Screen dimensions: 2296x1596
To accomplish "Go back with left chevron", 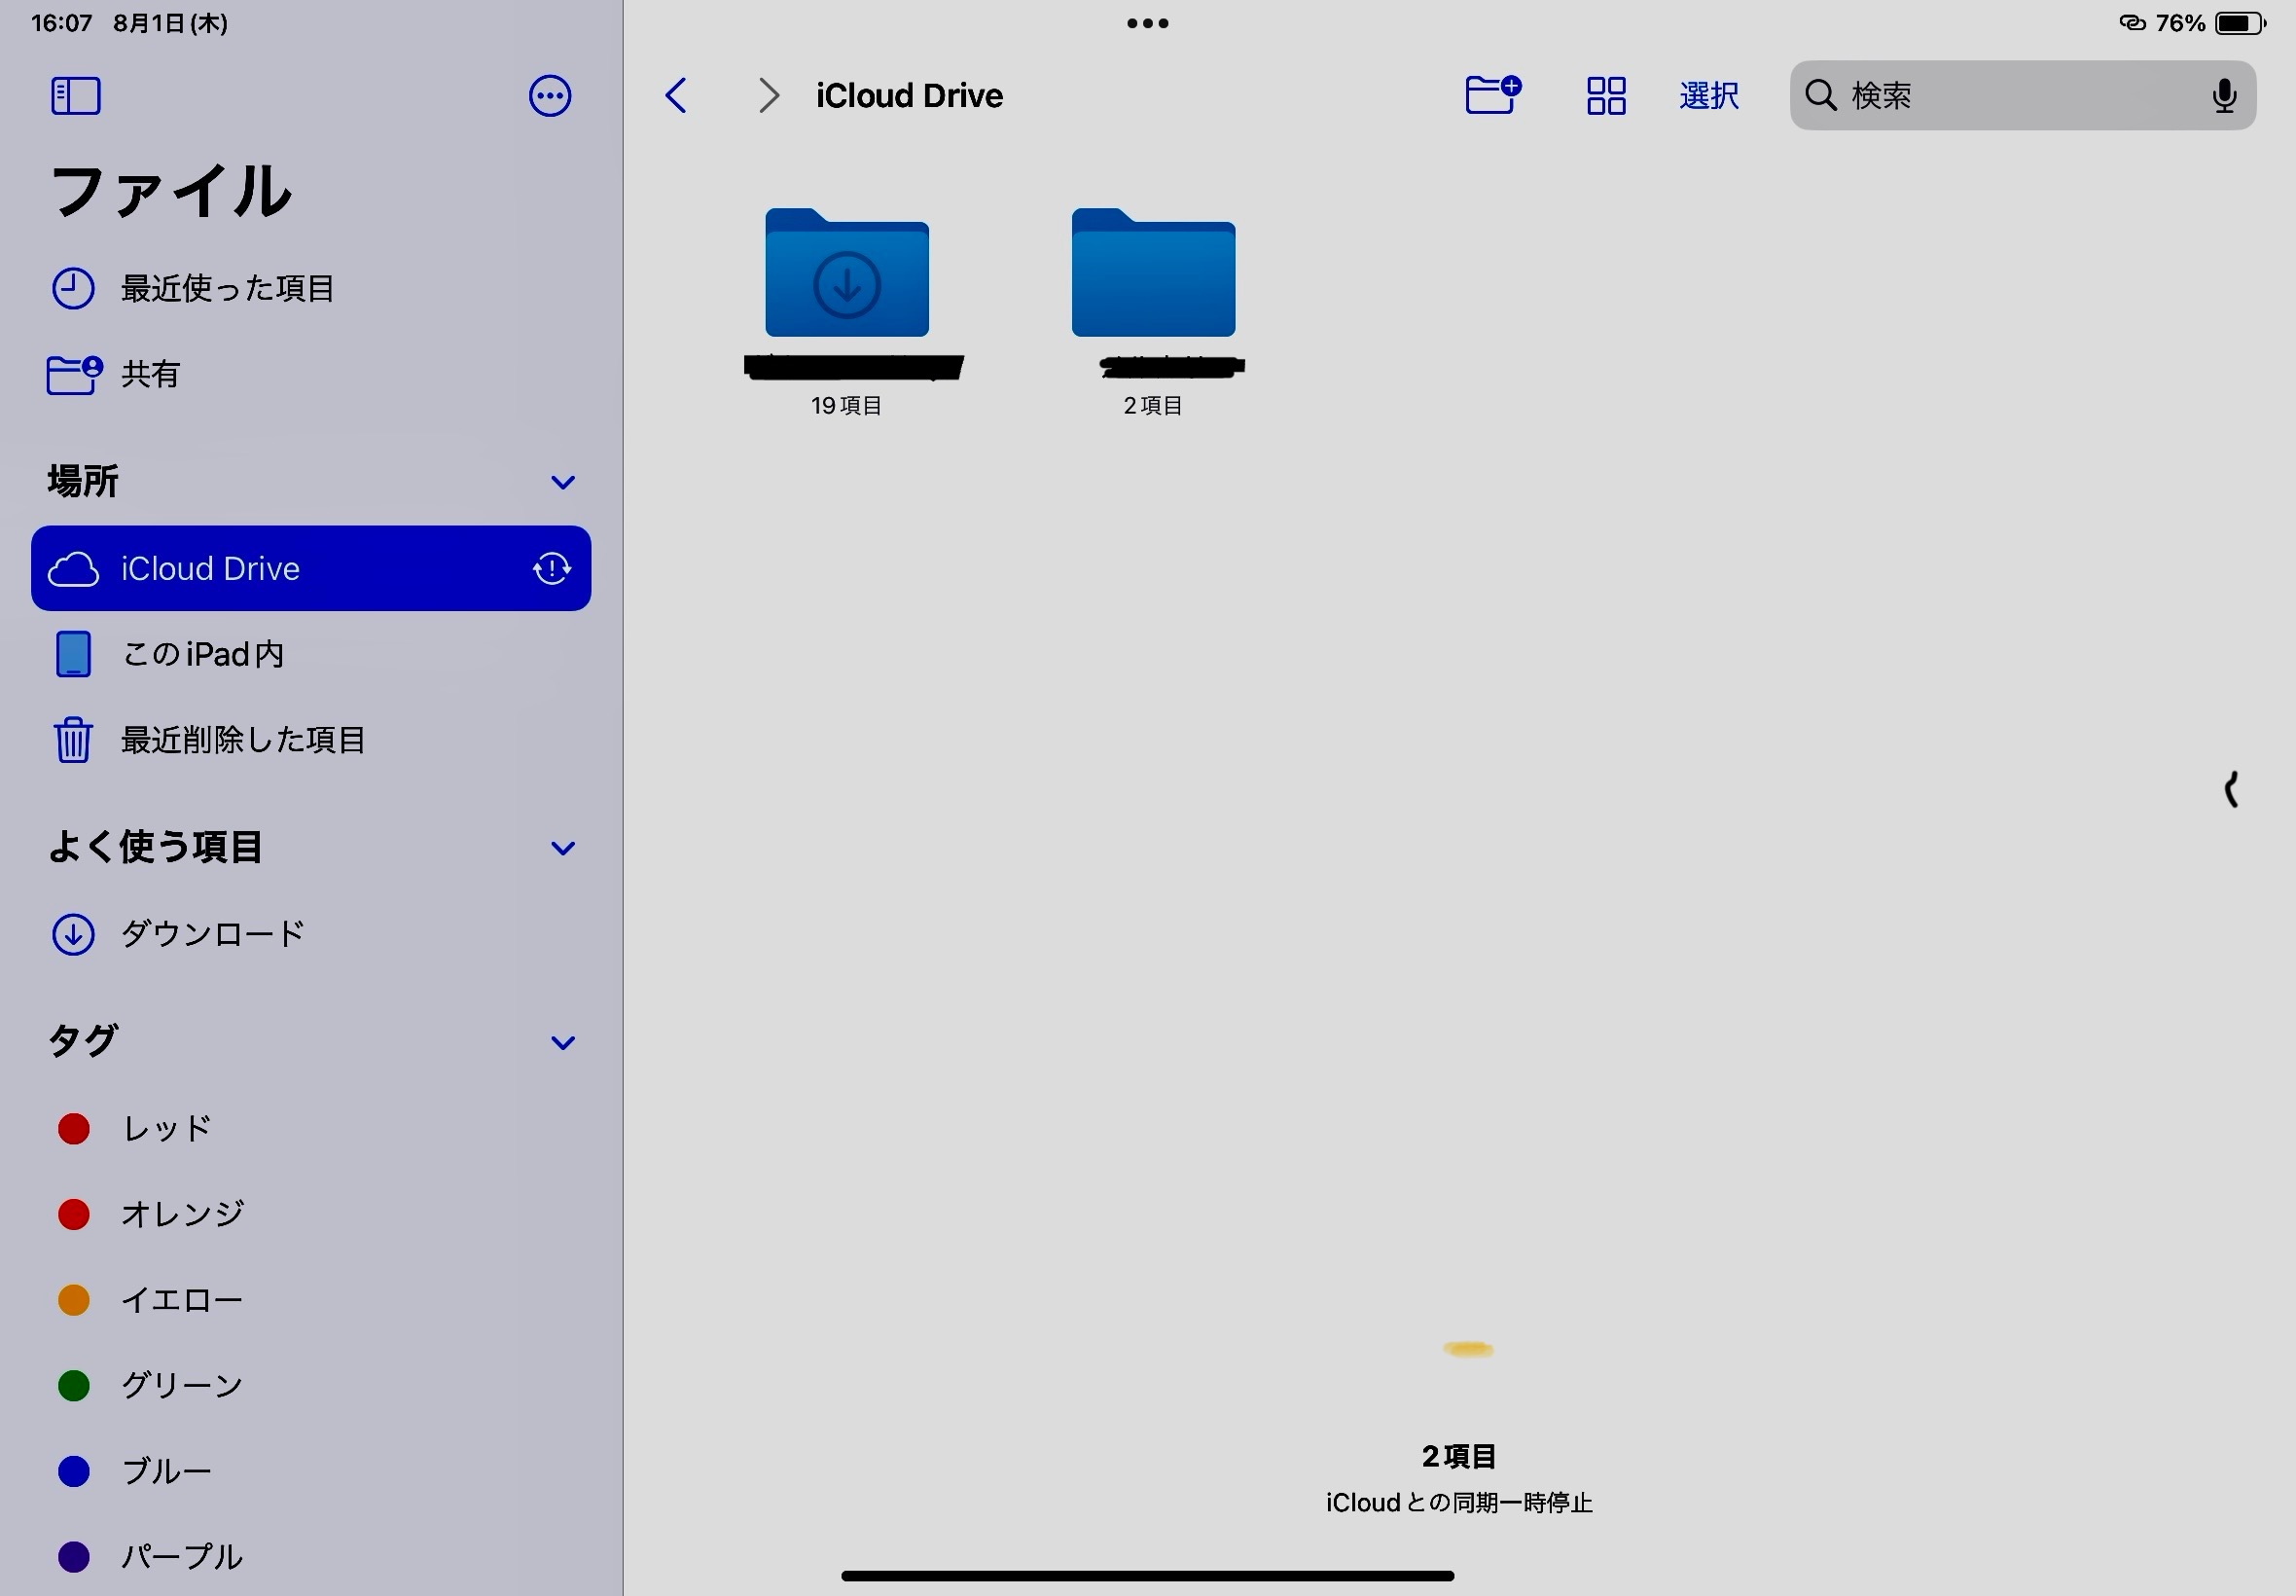I will [x=677, y=96].
